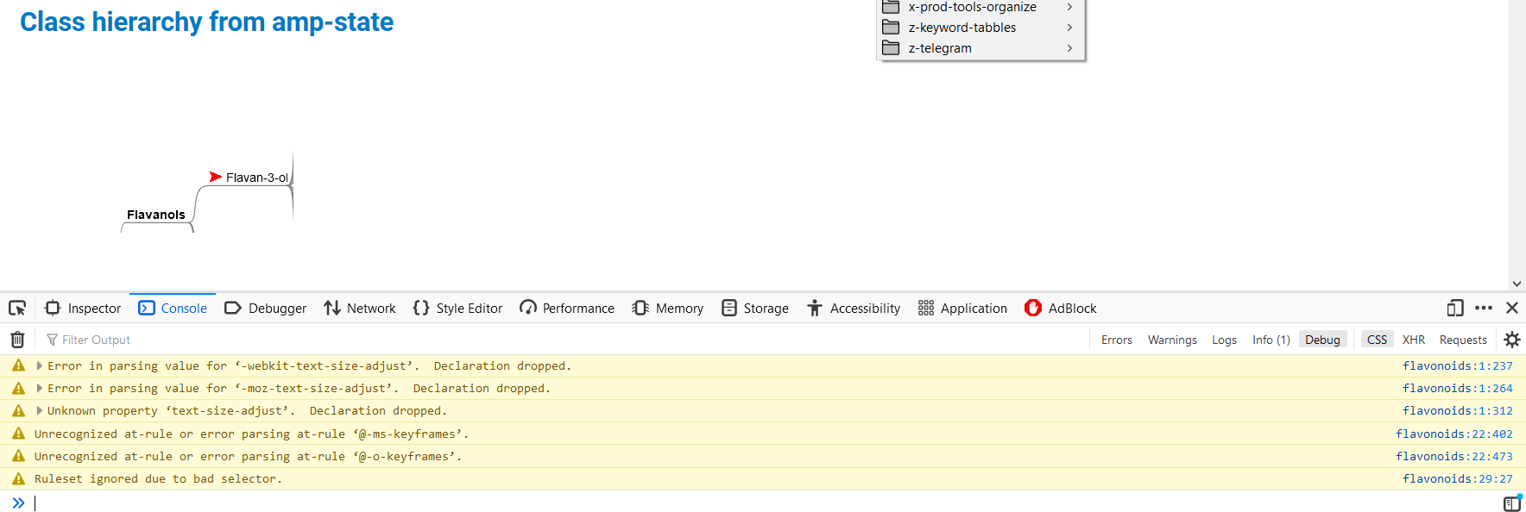Toggle responsive design mode icon

[x=1455, y=308]
